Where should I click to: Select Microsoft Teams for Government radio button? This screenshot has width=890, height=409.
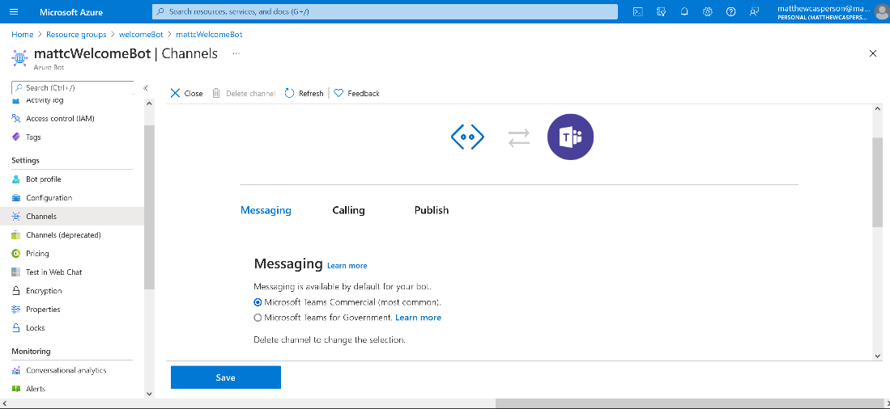click(258, 318)
